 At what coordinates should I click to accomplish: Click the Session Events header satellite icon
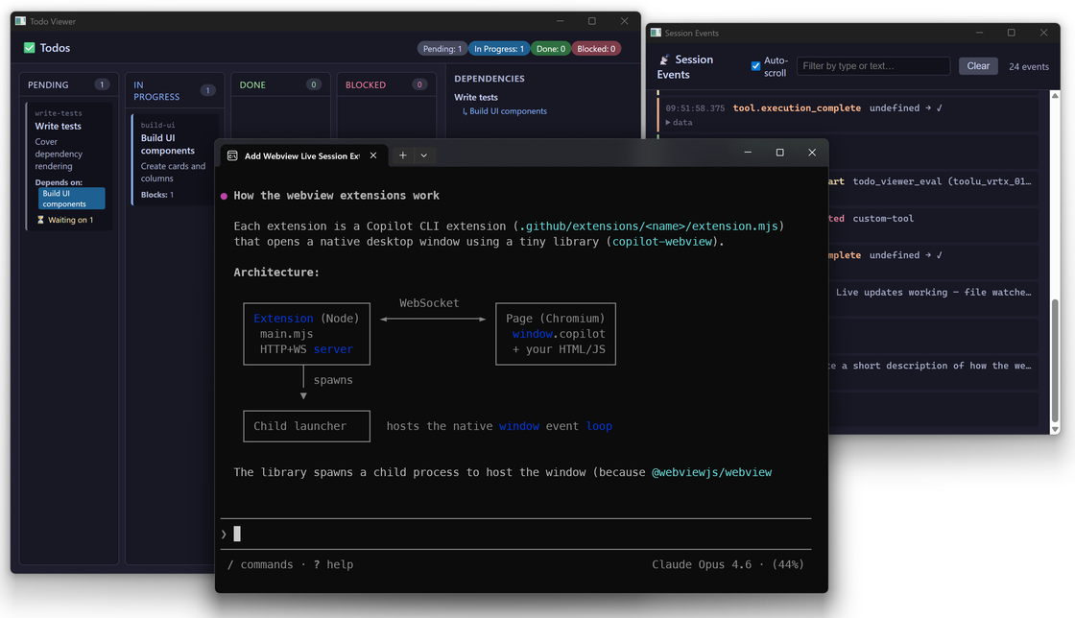(663, 59)
